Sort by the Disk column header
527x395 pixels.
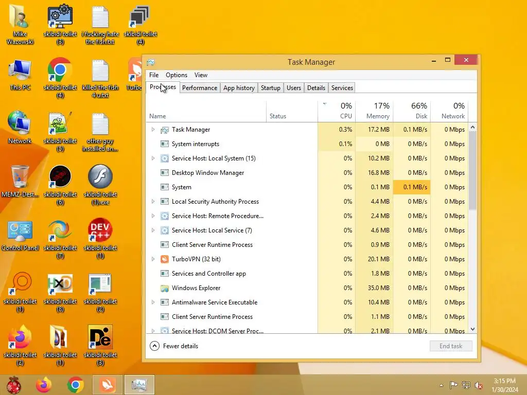click(412, 111)
